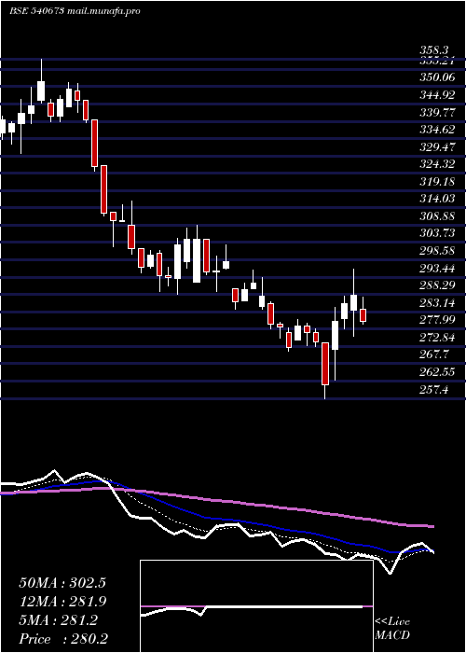Click the purple 50MA line end near right
The height and width of the screenshot is (653, 466).
pos(431,526)
